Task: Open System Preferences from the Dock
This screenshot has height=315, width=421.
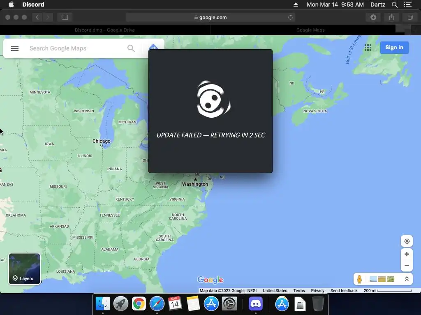Action: [x=229, y=304]
